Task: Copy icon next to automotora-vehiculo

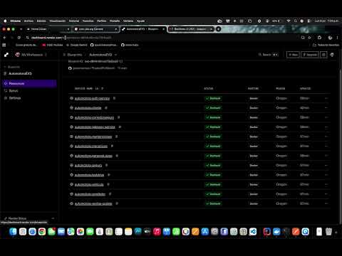Action: pyautogui.click(x=108, y=184)
